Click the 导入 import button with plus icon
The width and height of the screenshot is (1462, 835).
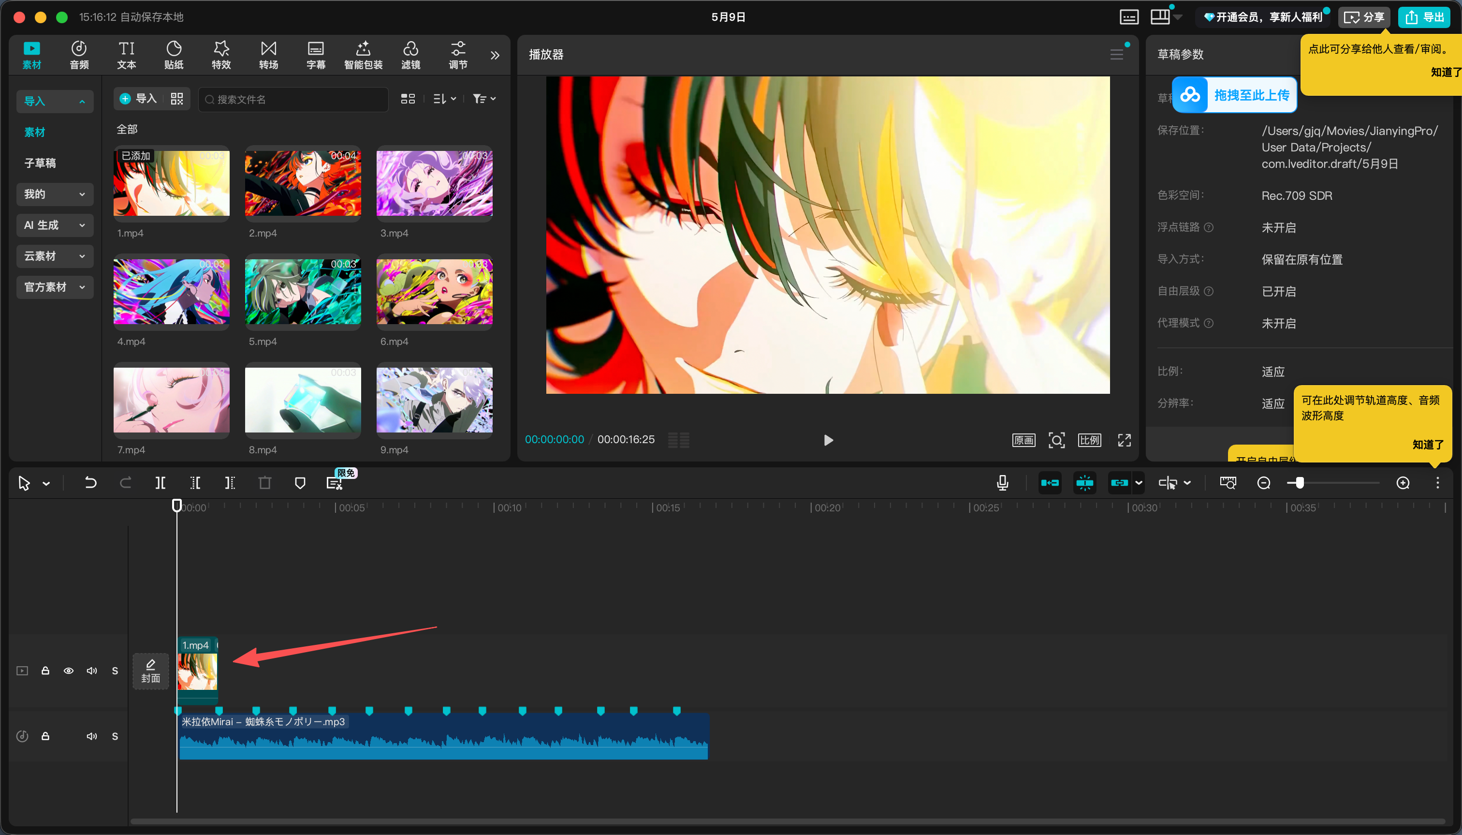(138, 99)
